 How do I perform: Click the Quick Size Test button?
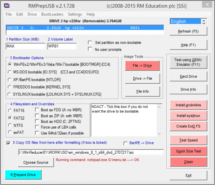tap(188, 151)
